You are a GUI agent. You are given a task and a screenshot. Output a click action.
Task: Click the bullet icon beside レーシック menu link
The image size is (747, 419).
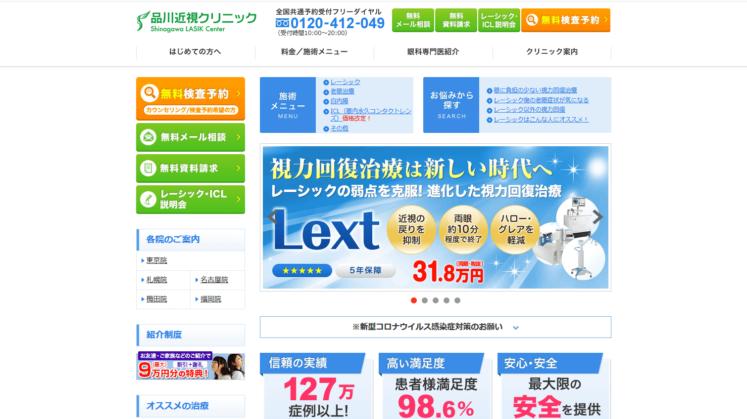[326, 83]
